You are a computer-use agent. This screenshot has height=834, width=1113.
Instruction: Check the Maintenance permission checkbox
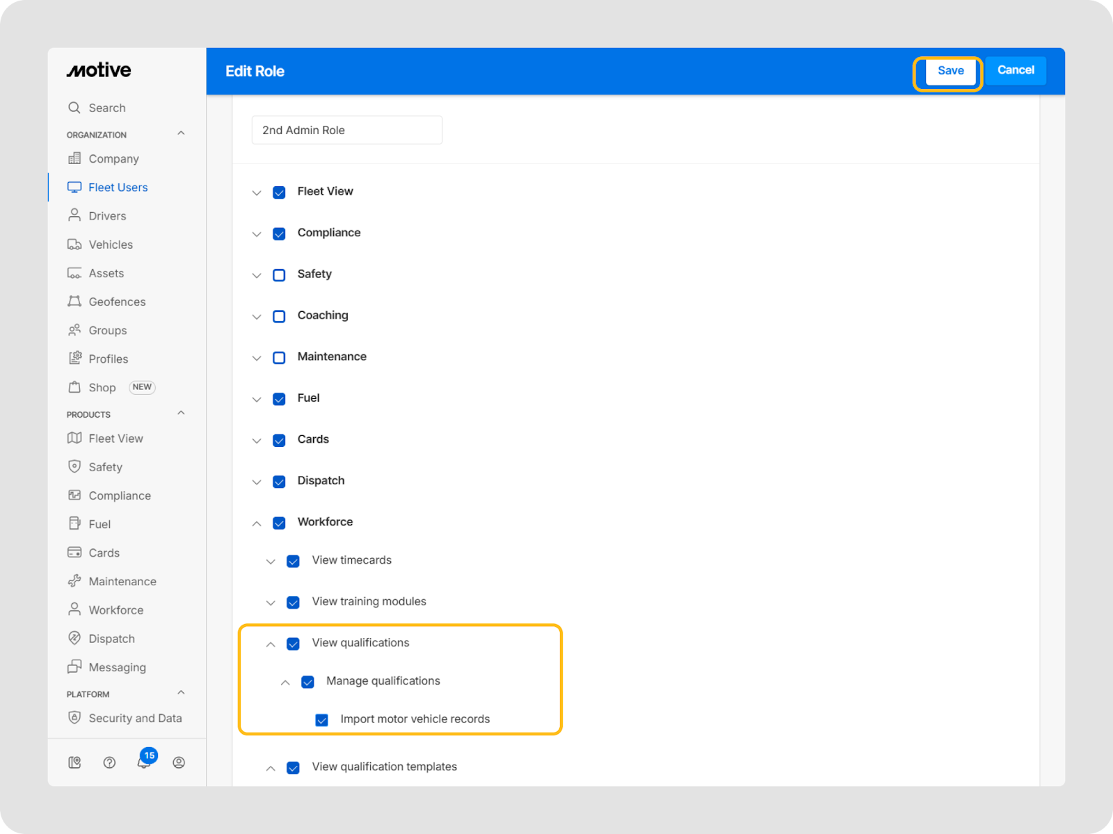pos(279,358)
